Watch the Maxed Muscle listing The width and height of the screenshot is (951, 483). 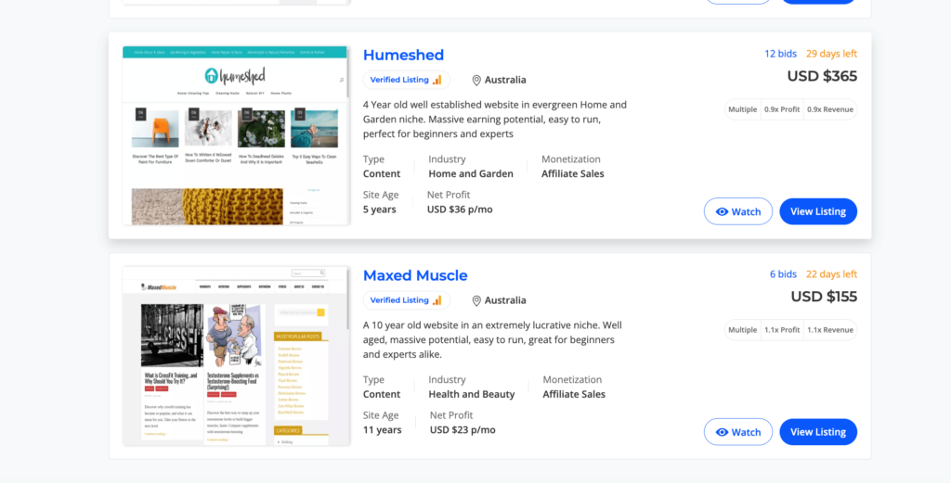737,432
